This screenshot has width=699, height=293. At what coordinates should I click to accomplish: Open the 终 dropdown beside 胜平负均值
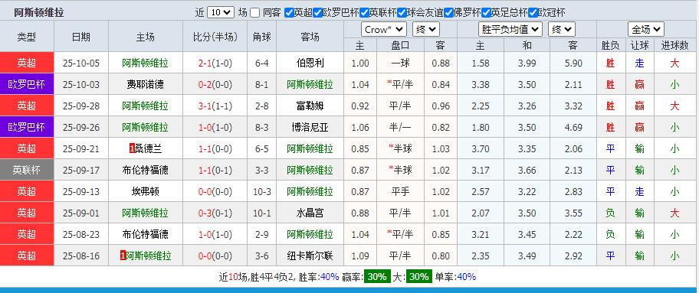tap(562, 30)
